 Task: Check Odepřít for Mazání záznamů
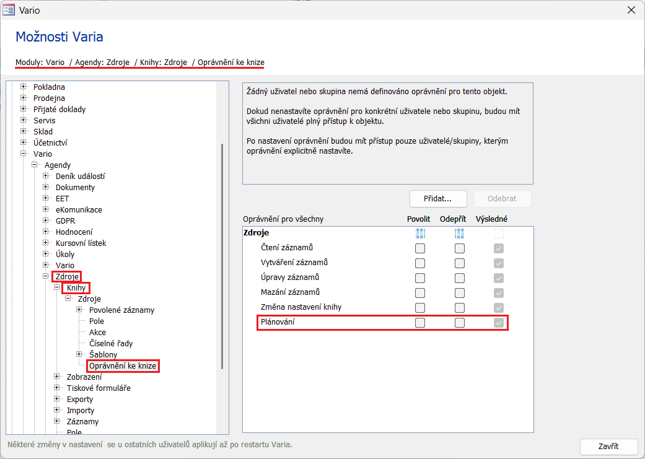click(459, 293)
